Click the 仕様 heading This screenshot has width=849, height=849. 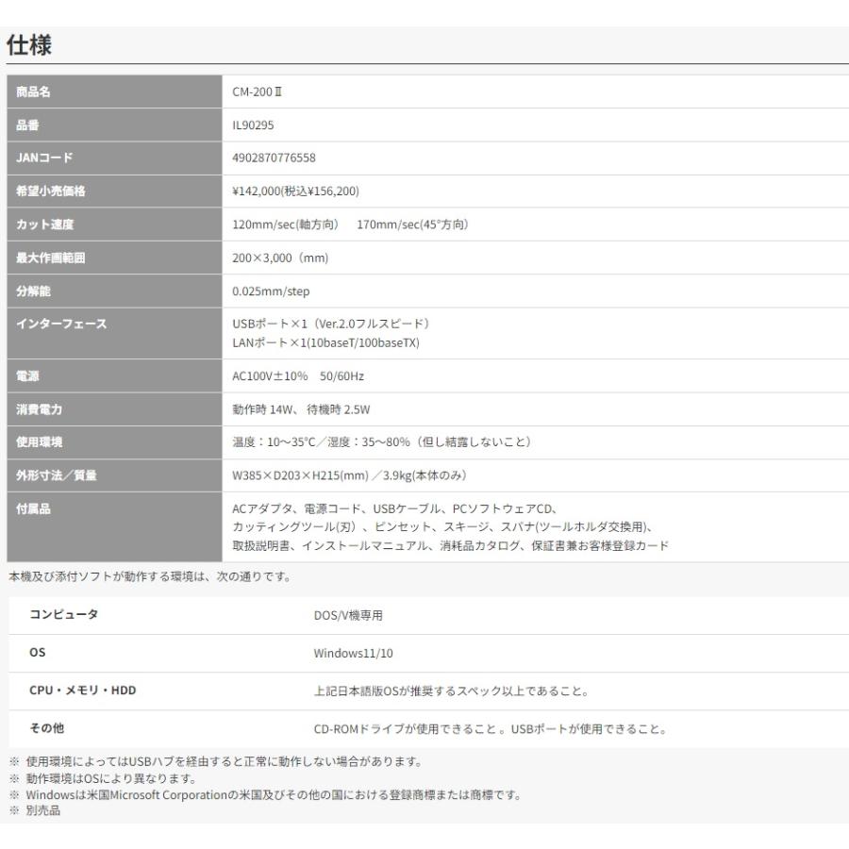tap(29, 44)
